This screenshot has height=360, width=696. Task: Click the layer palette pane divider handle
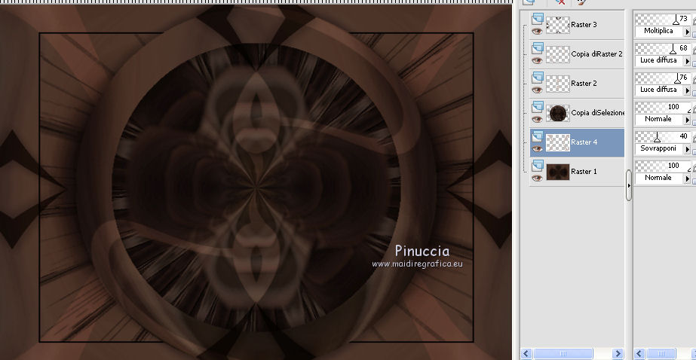(629, 185)
